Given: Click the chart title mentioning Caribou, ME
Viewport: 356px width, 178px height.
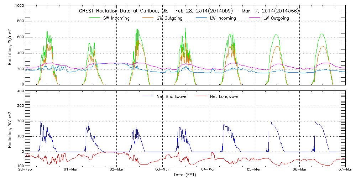Looking at the screenshot, I should 189,11.
